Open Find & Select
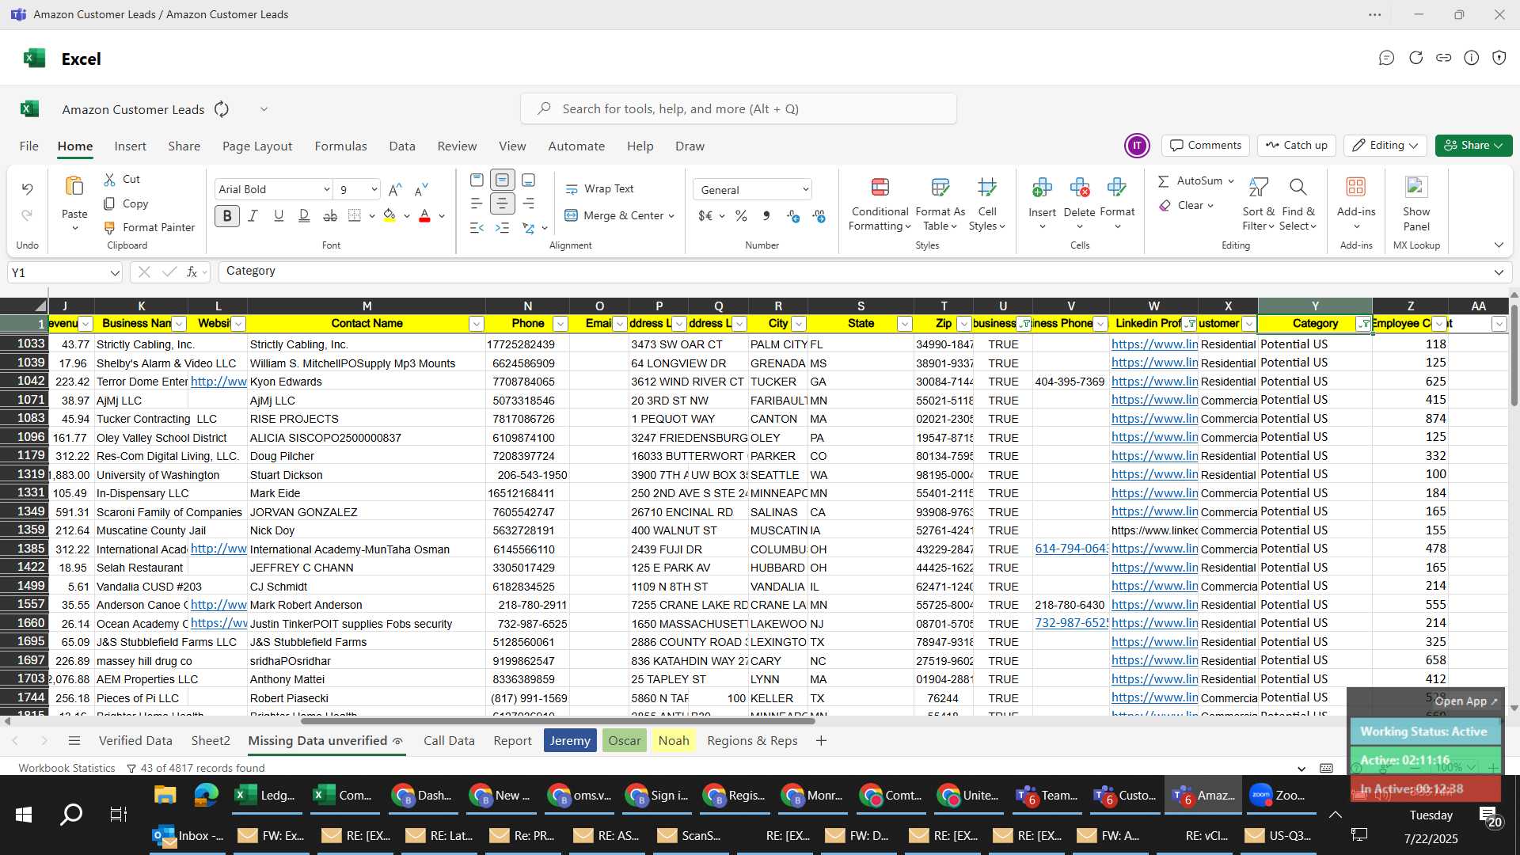 (x=1298, y=206)
